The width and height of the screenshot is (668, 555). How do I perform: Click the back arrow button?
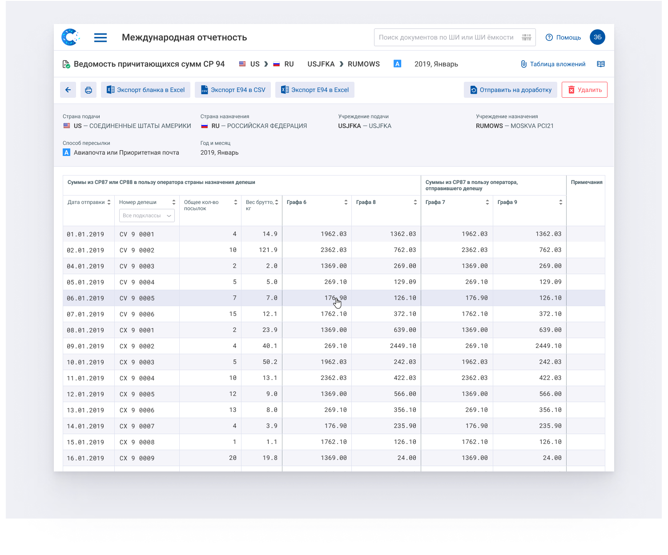pos(68,90)
